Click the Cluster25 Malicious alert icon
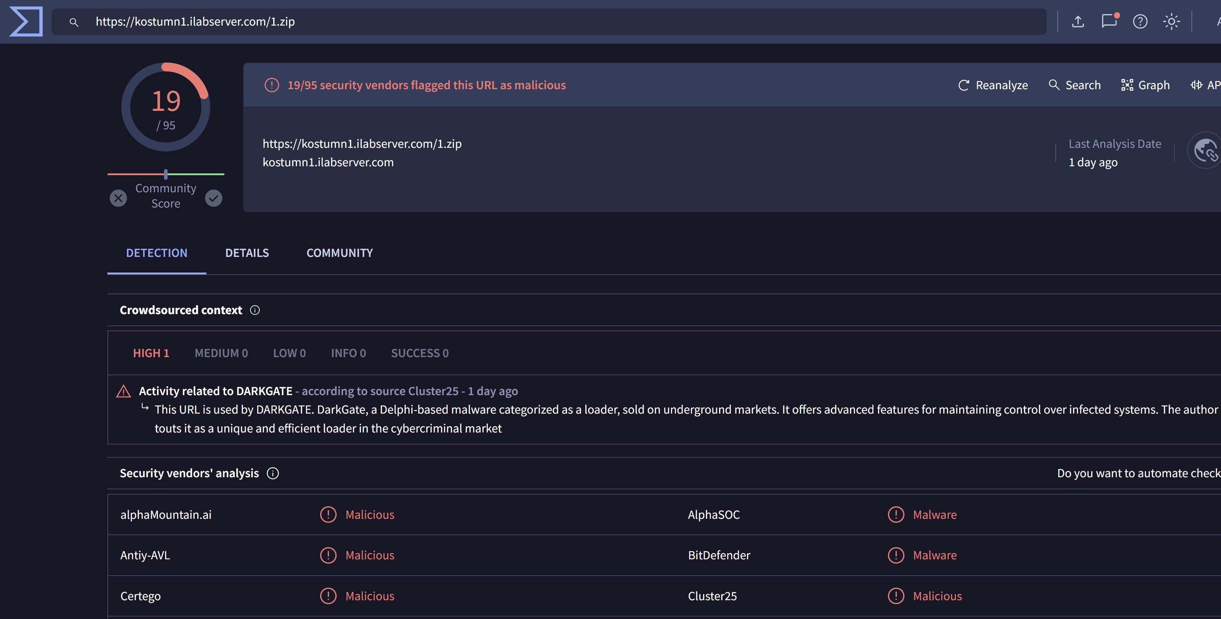The width and height of the screenshot is (1221, 619). coord(896,596)
